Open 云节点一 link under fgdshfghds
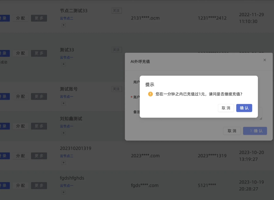274x200 pixels. (x=67, y=186)
